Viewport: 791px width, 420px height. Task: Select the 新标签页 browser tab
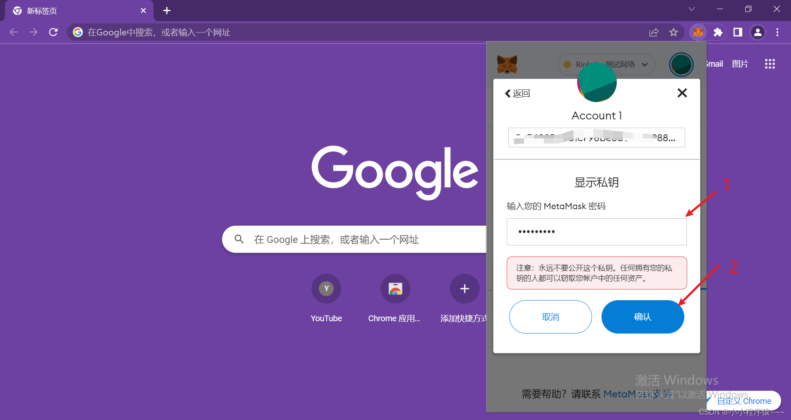(79, 11)
